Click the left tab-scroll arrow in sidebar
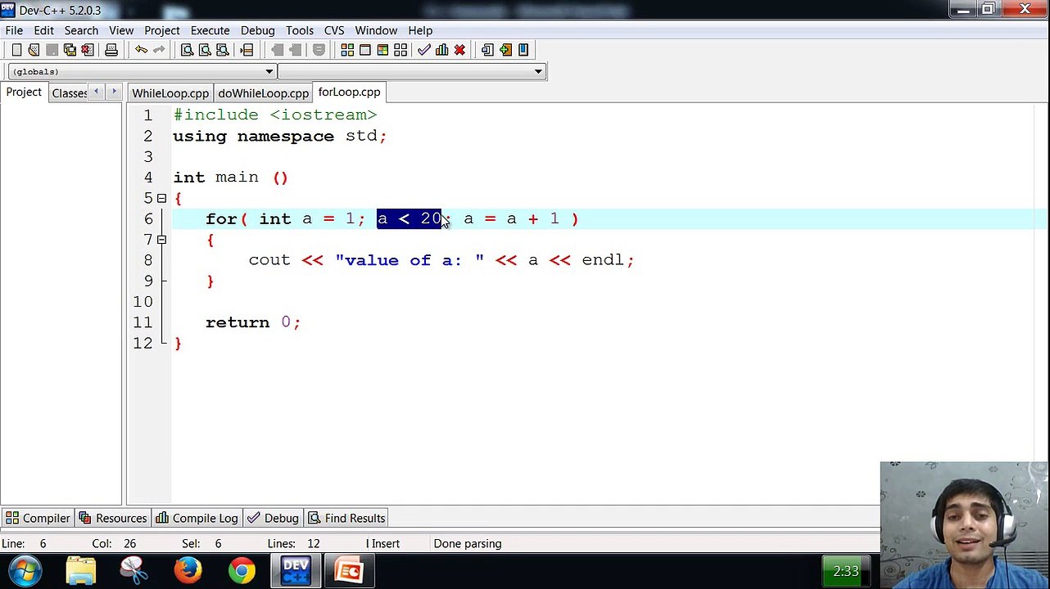Viewport: 1050px width, 589px height. (x=97, y=92)
